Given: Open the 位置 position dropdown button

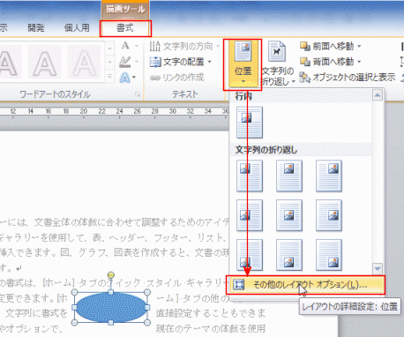Looking at the screenshot, I should coord(243,64).
